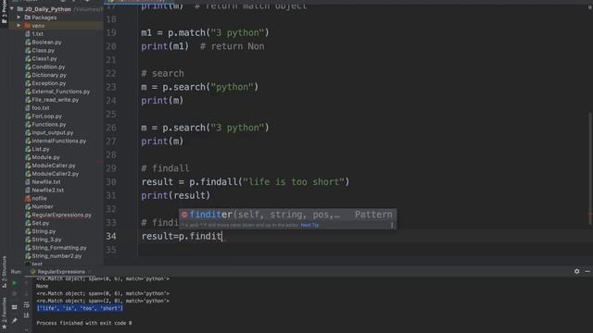The height and width of the screenshot is (333, 593).
Task: Pin the Run tab with pin icon
Action: [14, 321]
